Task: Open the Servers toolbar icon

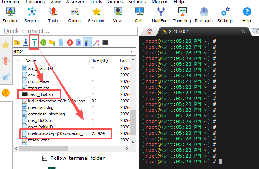Action: click(x=32, y=15)
